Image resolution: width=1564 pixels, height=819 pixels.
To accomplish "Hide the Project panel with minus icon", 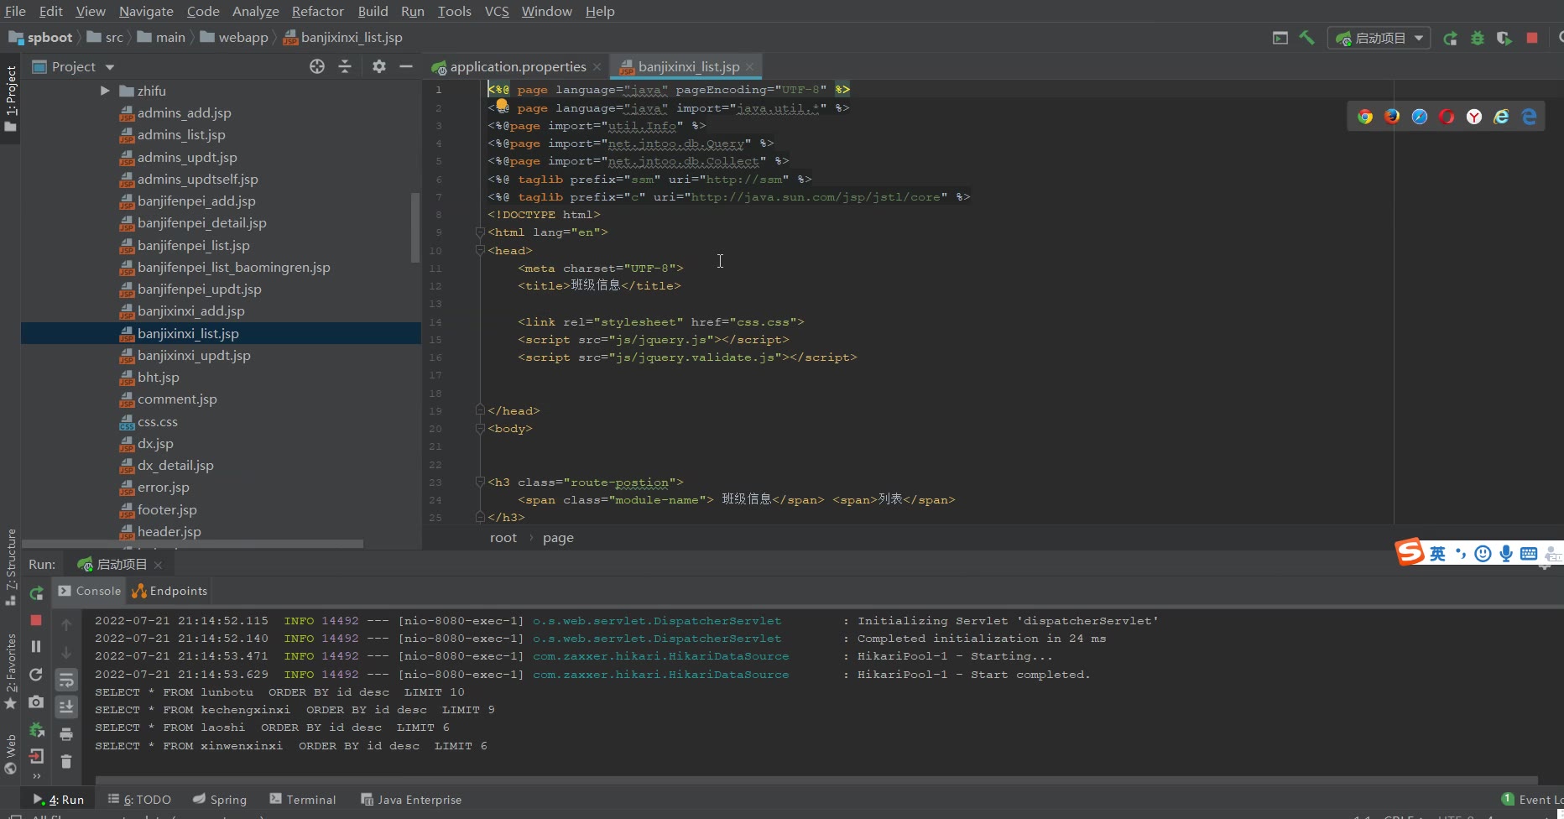I will [406, 66].
